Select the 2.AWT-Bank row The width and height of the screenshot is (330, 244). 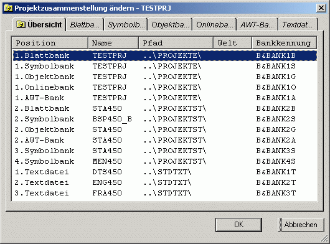(165, 140)
